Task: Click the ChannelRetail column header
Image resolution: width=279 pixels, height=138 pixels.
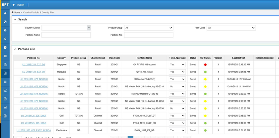Action: 98,58
